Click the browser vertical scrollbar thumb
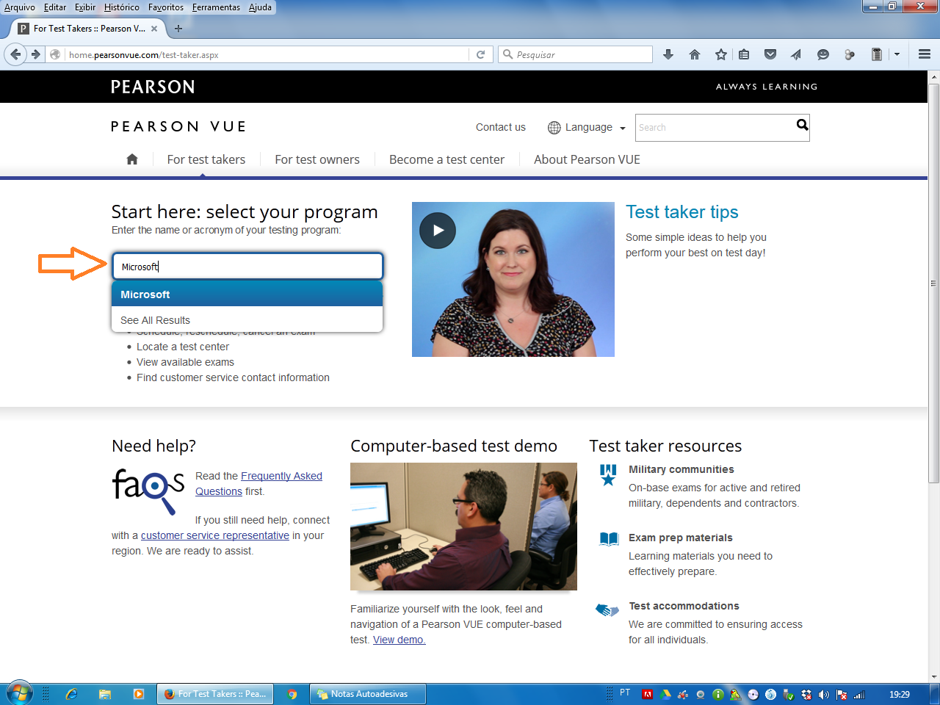The image size is (940, 705). [x=933, y=283]
